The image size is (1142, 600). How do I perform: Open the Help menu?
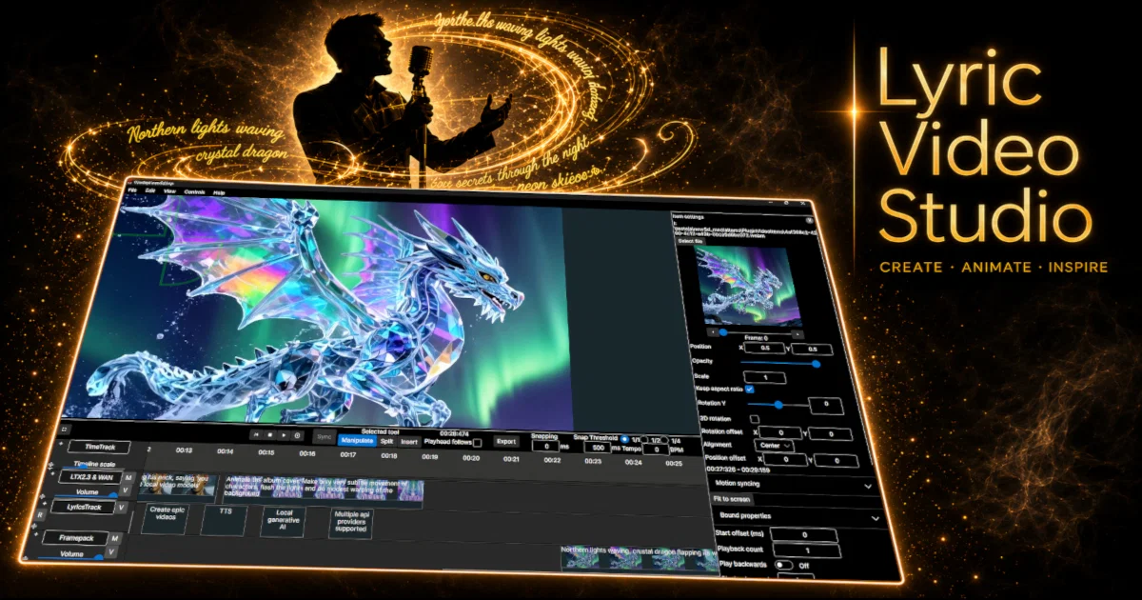pos(219,193)
